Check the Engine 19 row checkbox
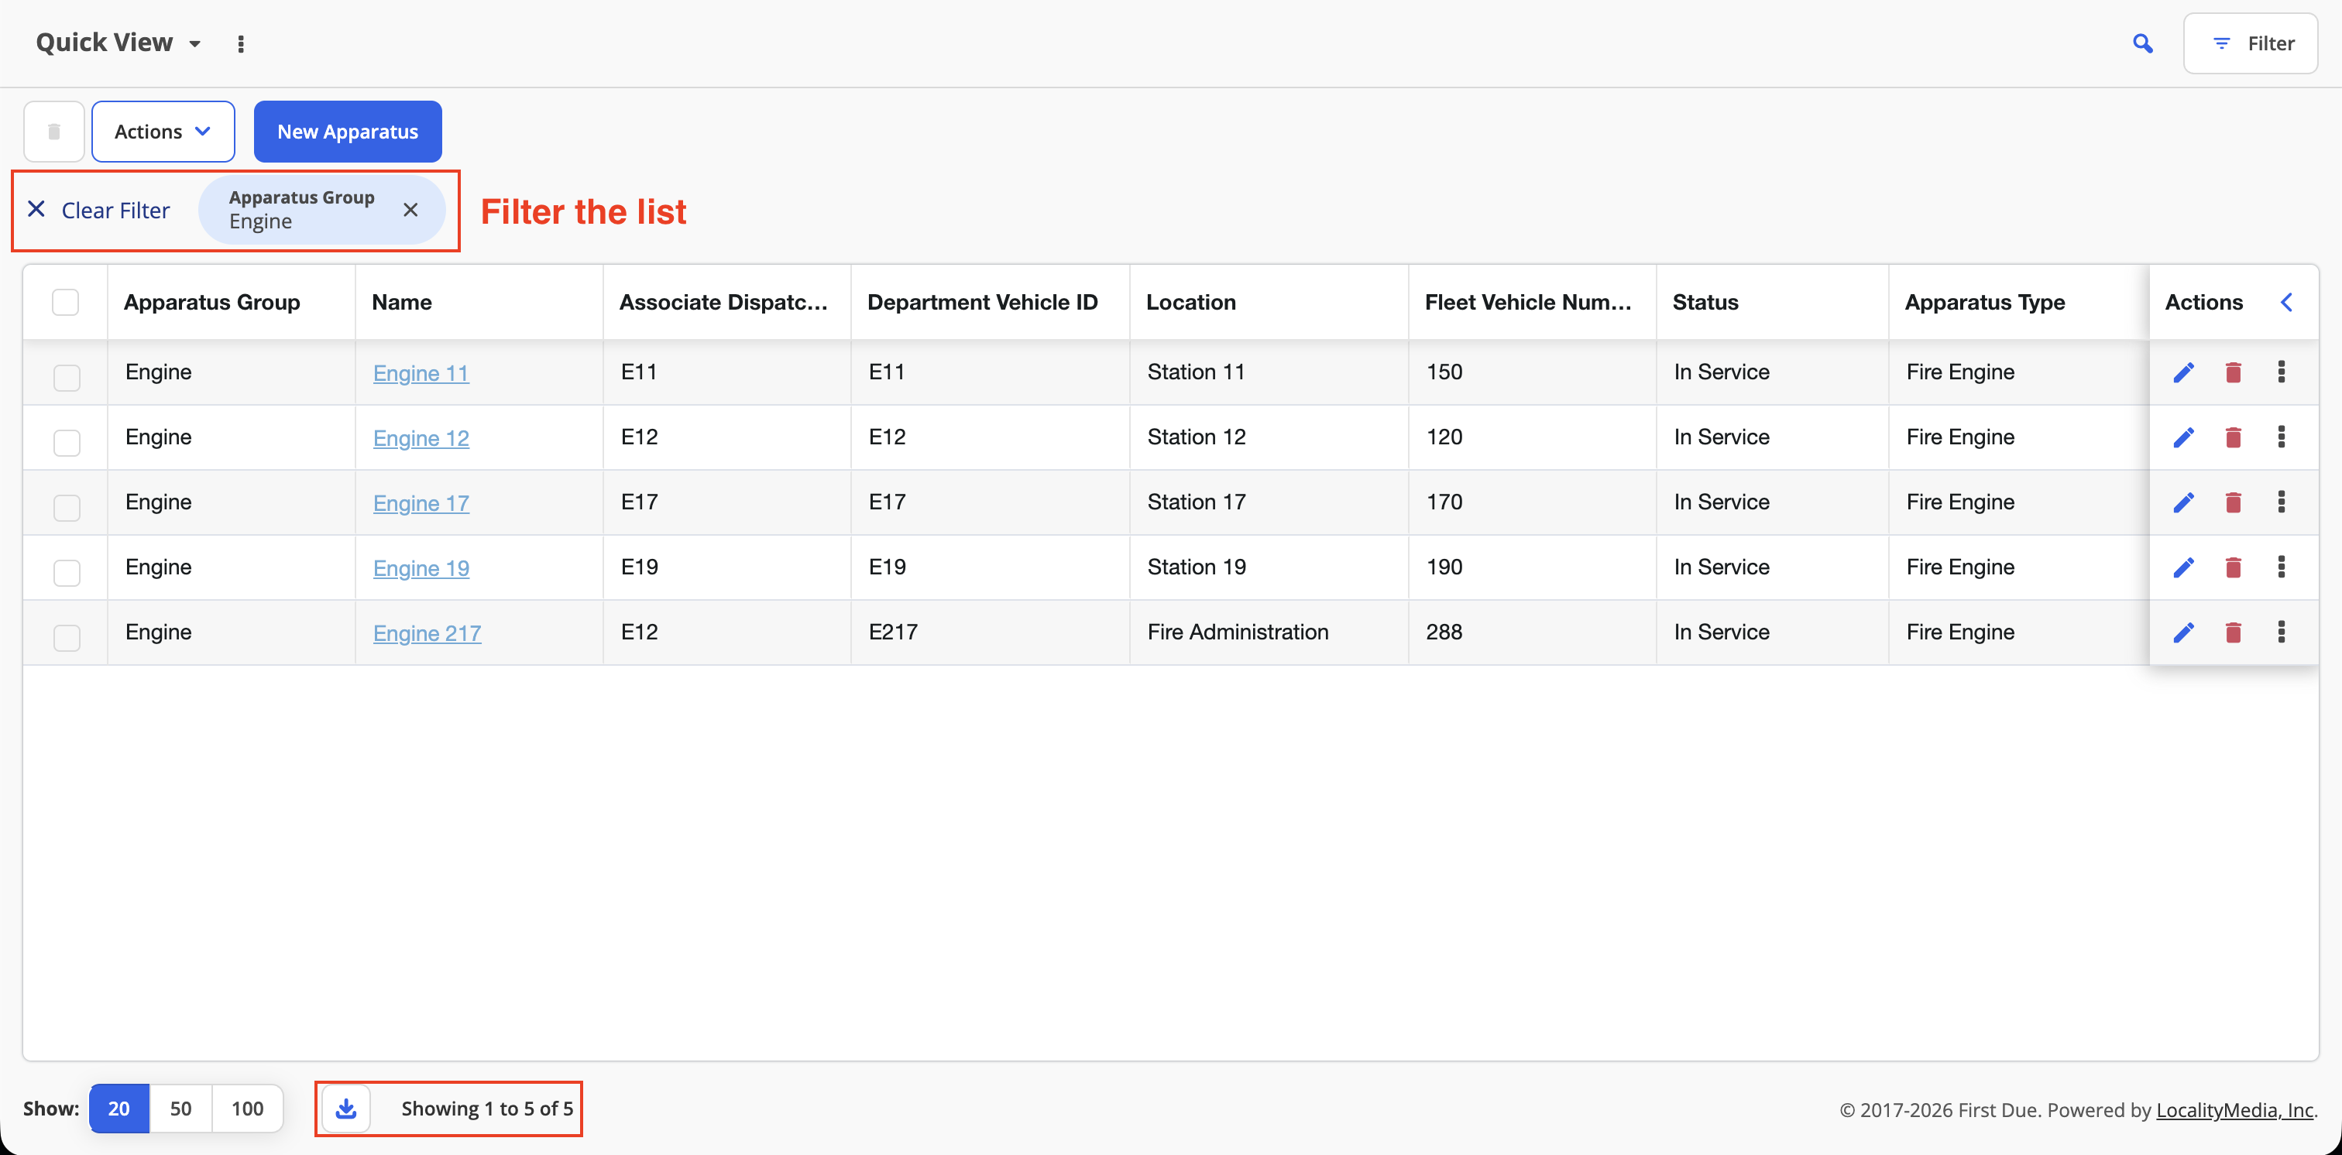Image resolution: width=2342 pixels, height=1155 pixels. coord(67,573)
